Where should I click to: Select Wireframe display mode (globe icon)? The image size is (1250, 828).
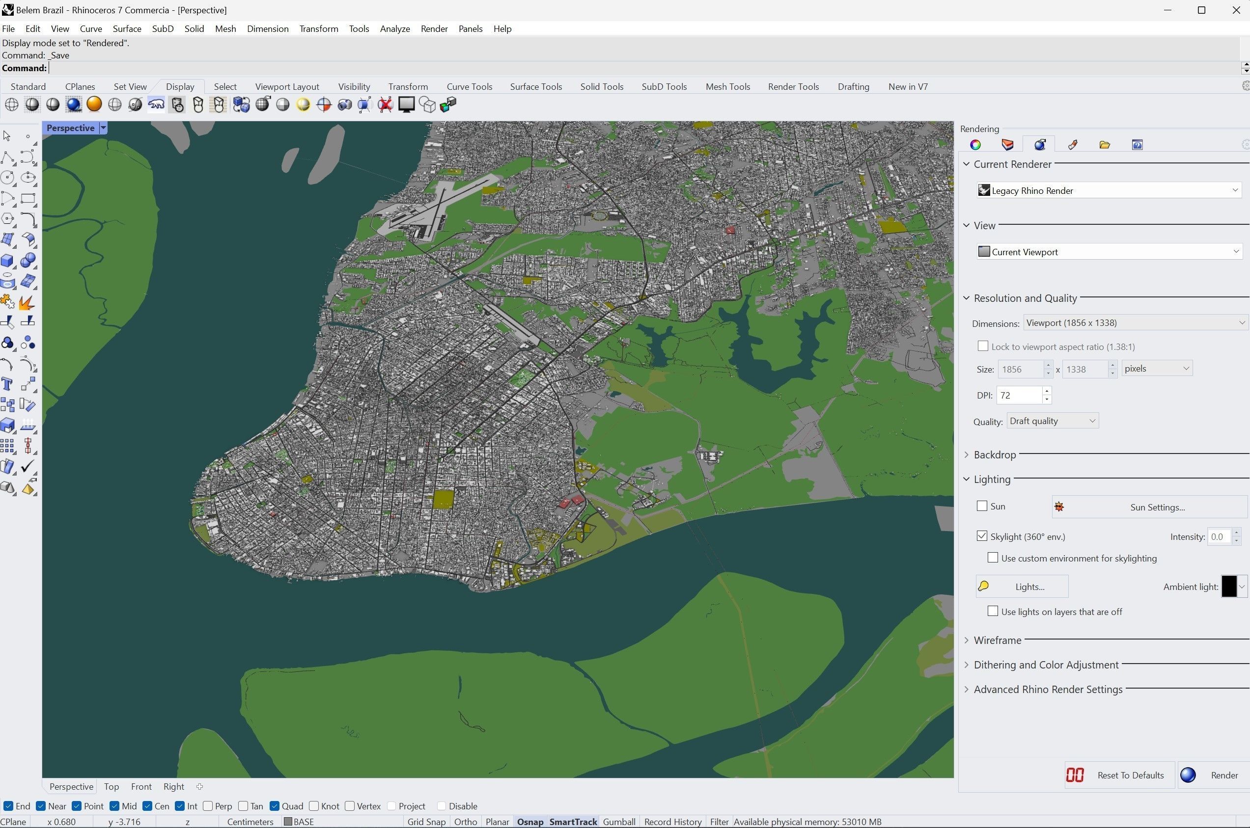(x=12, y=104)
